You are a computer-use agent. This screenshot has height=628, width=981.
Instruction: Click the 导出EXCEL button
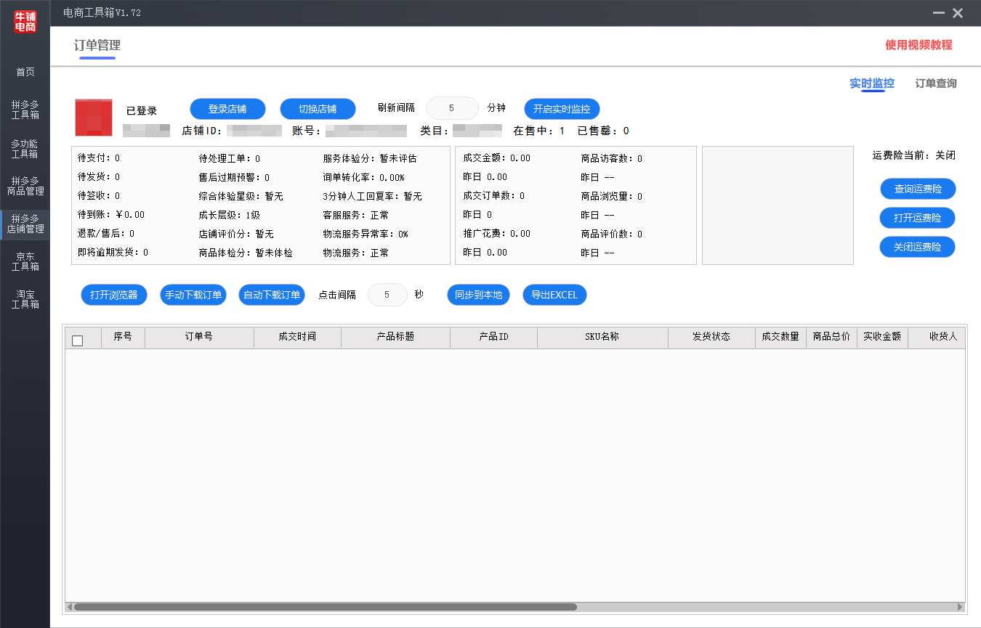[554, 295]
